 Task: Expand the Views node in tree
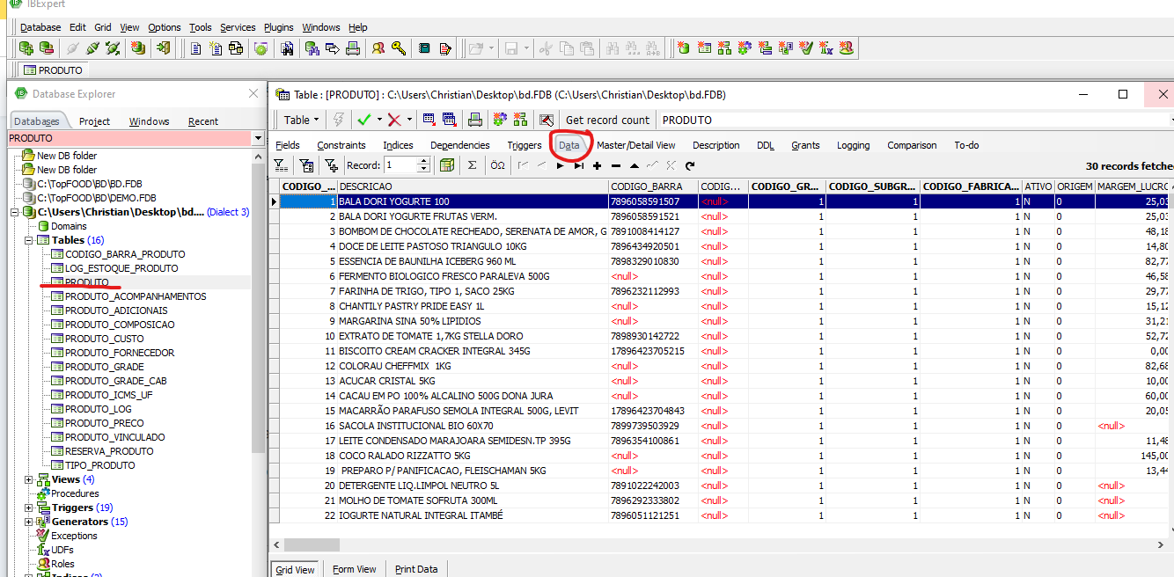click(x=29, y=479)
